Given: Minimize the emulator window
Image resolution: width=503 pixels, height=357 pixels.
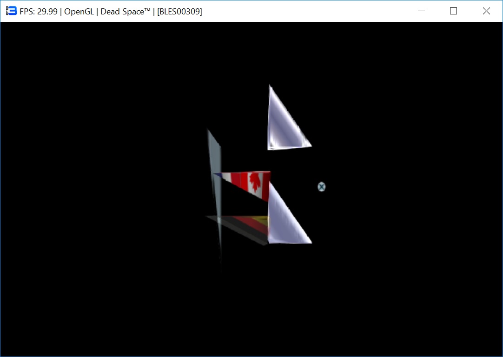Looking at the screenshot, I should pyautogui.click(x=421, y=11).
